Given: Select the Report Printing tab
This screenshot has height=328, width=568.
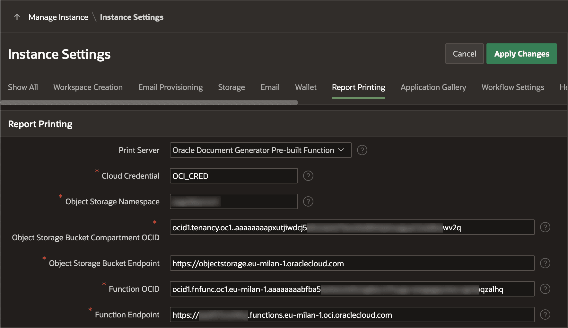Looking at the screenshot, I should [359, 87].
